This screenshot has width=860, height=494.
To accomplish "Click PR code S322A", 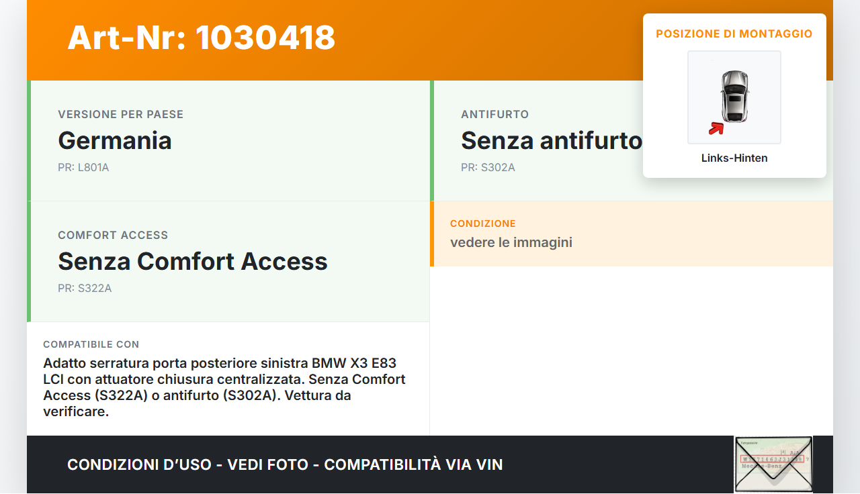I will point(85,288).
